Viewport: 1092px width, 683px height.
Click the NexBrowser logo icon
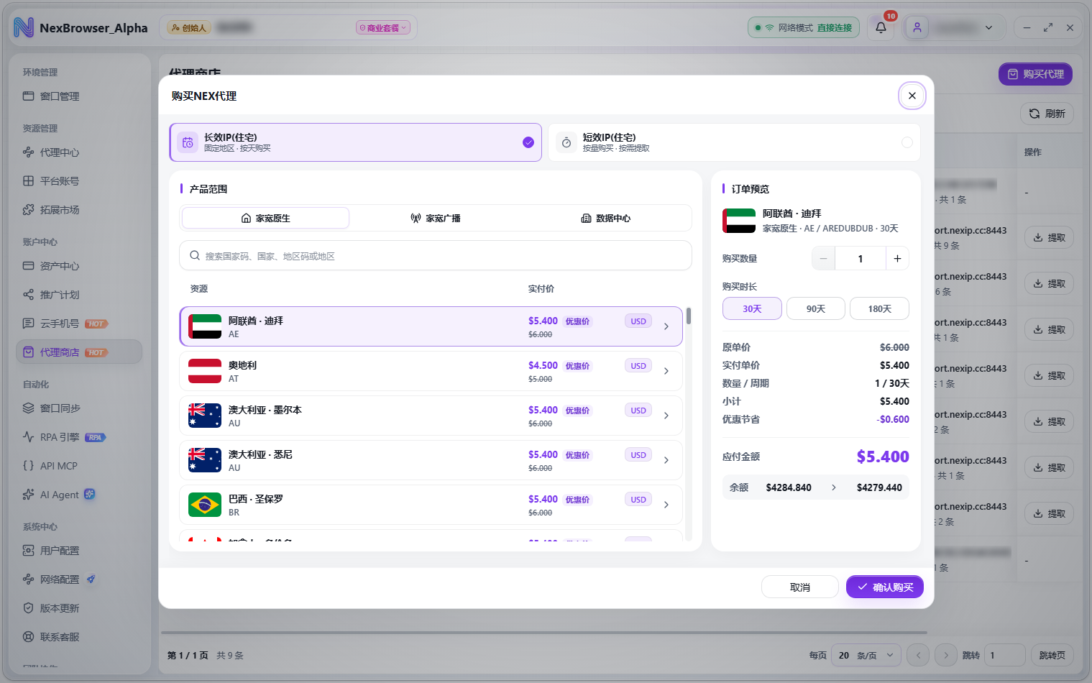click(24, 28)
